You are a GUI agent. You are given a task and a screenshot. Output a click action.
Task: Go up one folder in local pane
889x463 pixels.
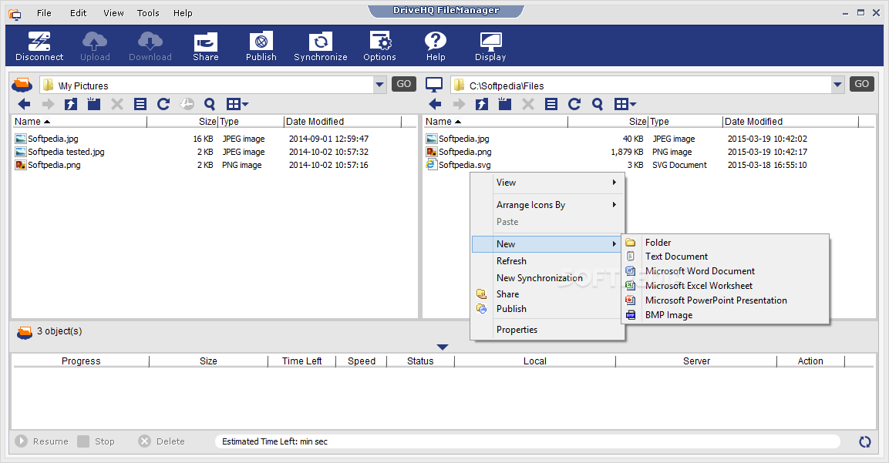click(482, 104)
